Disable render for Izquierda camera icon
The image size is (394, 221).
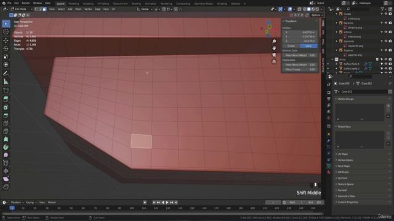click(390, 41)
